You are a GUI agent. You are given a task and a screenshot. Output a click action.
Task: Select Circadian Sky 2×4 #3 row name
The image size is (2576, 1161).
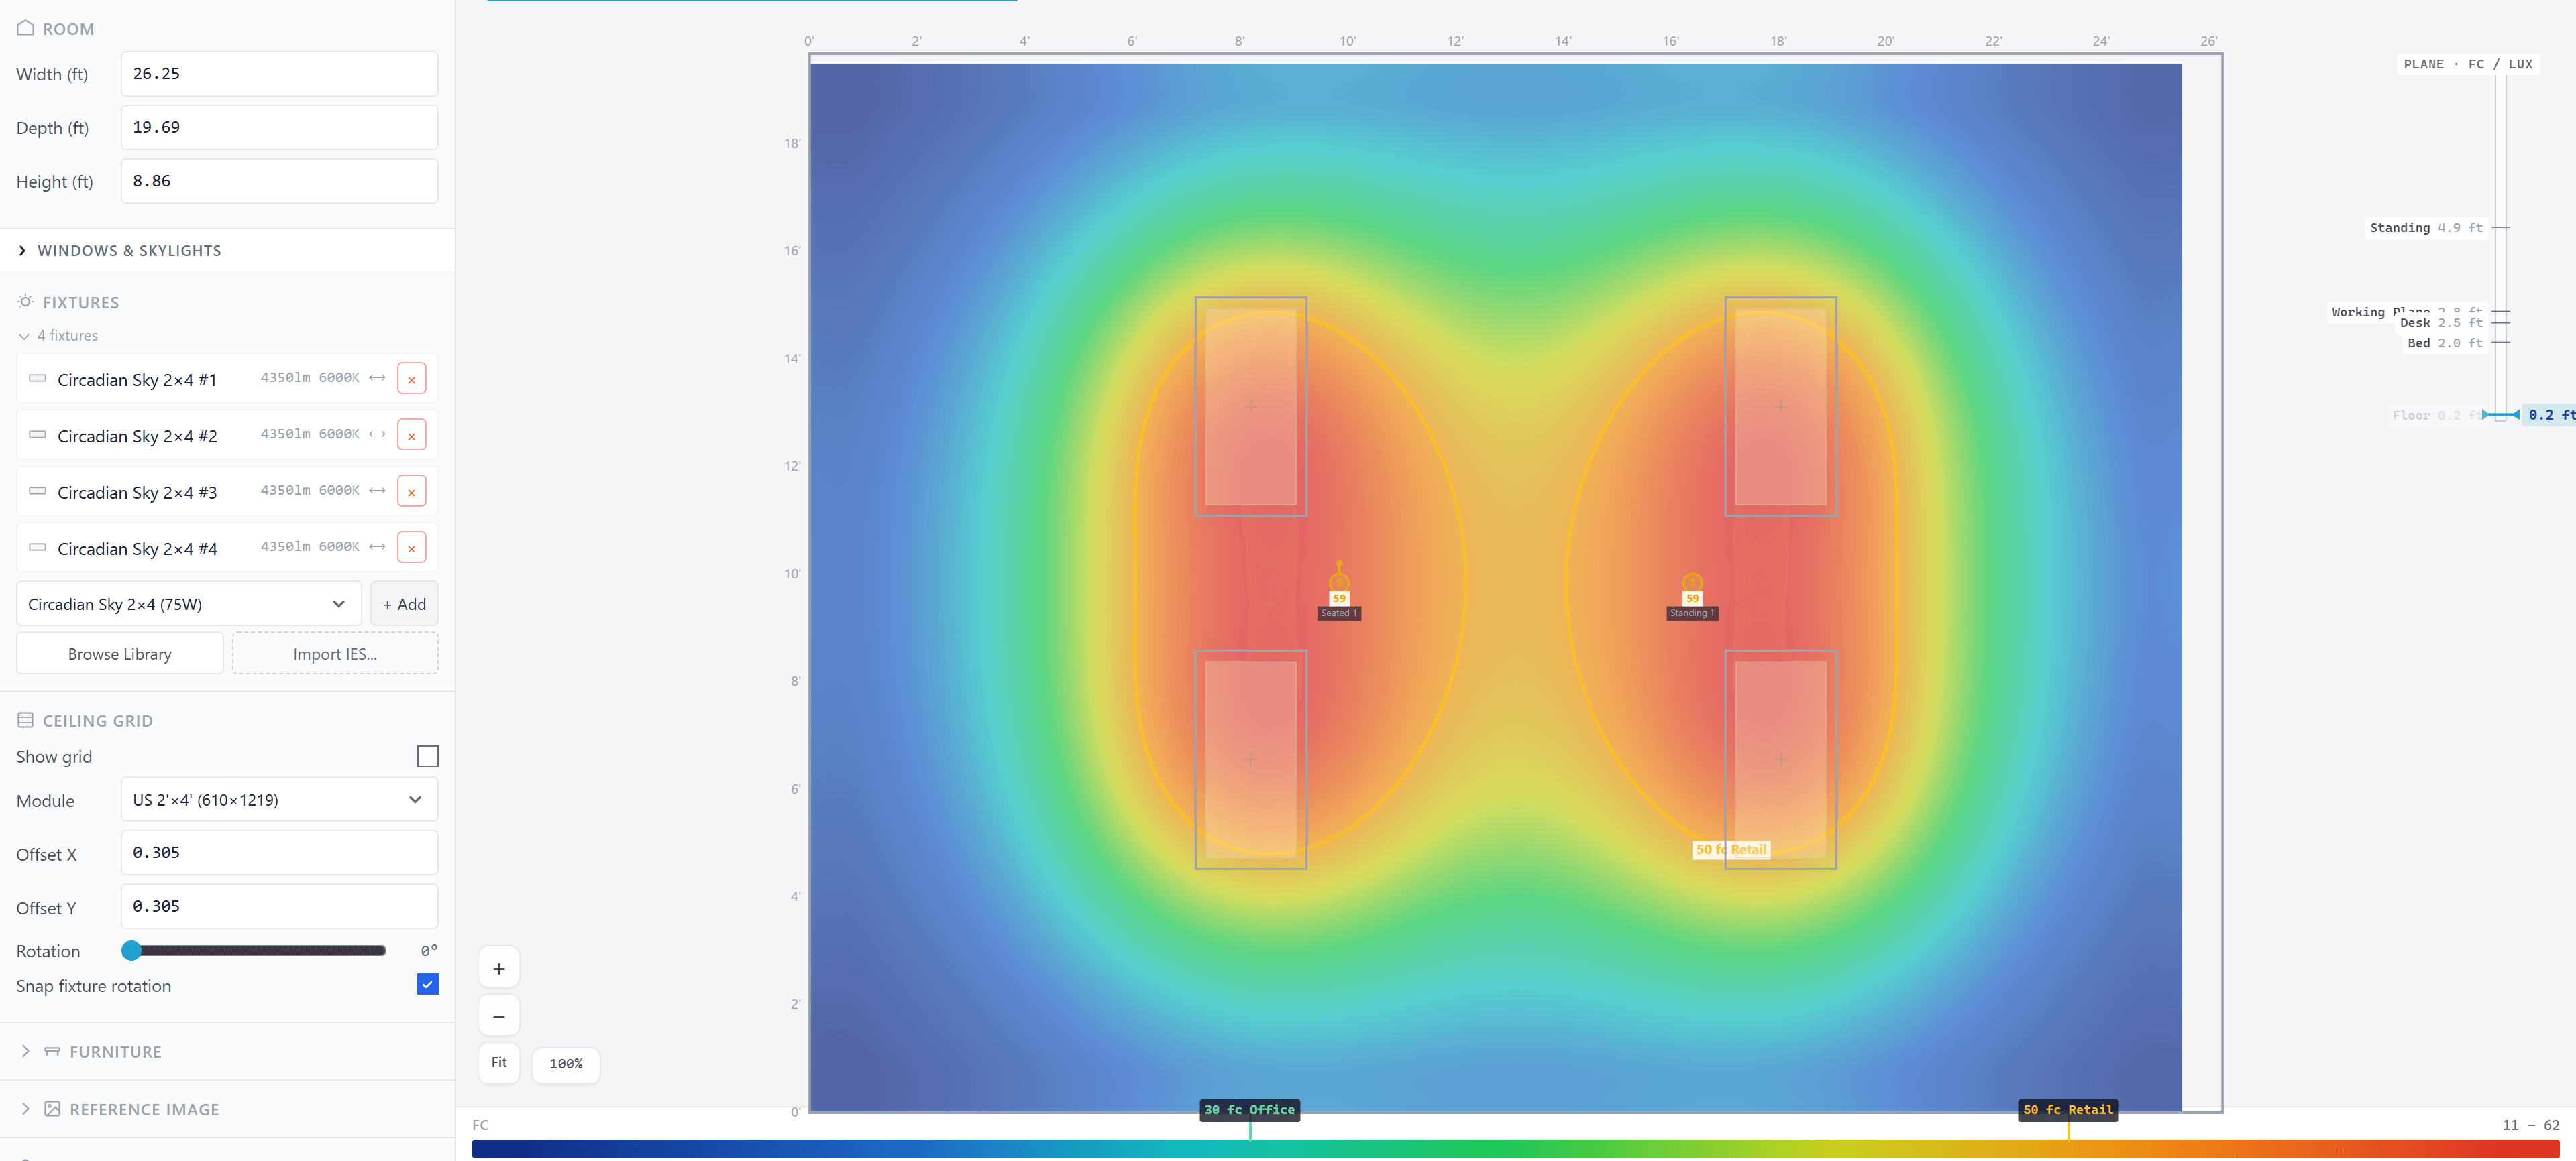[x=137, y=493]
